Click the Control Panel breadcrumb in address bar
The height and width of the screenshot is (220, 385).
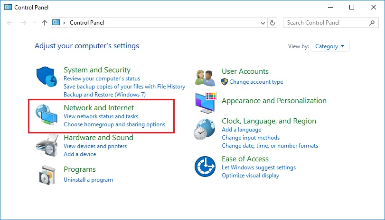87,23
